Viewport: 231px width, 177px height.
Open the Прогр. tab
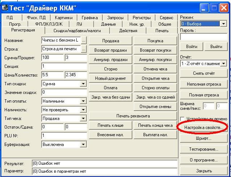pos(15,24)
